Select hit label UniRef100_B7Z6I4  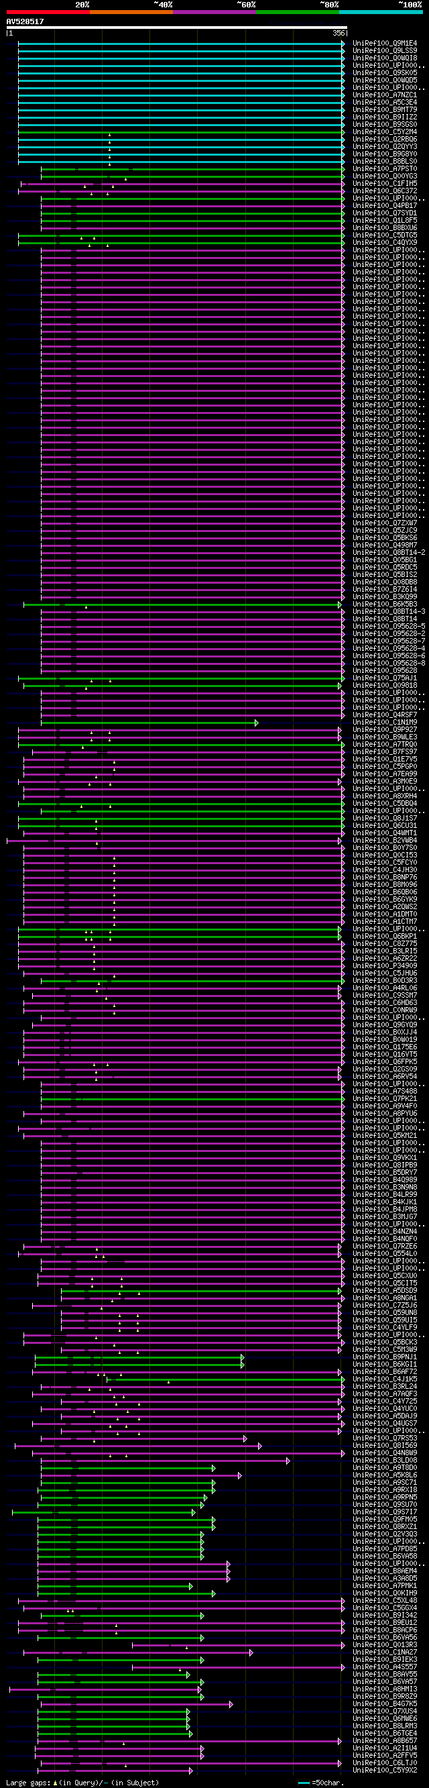[385, 589]
